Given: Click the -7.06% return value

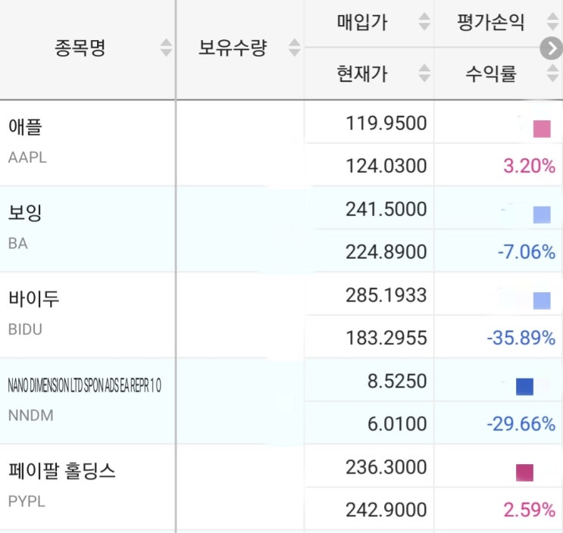Looking at the screenshot, I should [x=527, y=252].
